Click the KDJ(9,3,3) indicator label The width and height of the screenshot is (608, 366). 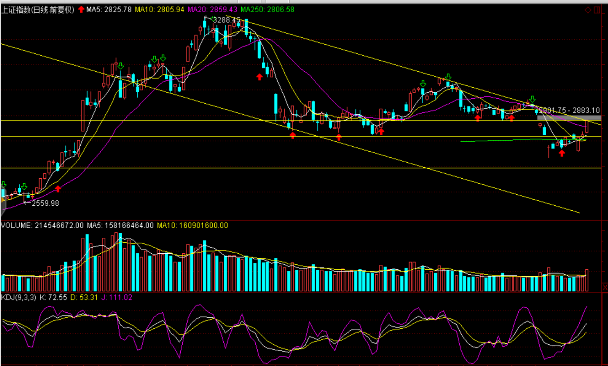tap(18, 297)
